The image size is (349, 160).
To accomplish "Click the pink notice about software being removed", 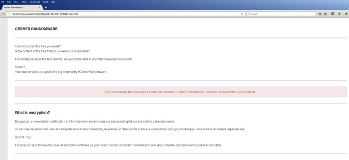I will (181, 92).
